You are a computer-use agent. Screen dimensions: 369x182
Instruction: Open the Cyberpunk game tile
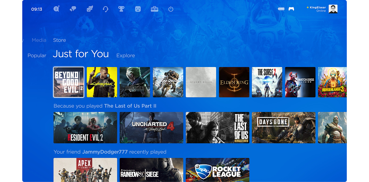tap(102, 82)
